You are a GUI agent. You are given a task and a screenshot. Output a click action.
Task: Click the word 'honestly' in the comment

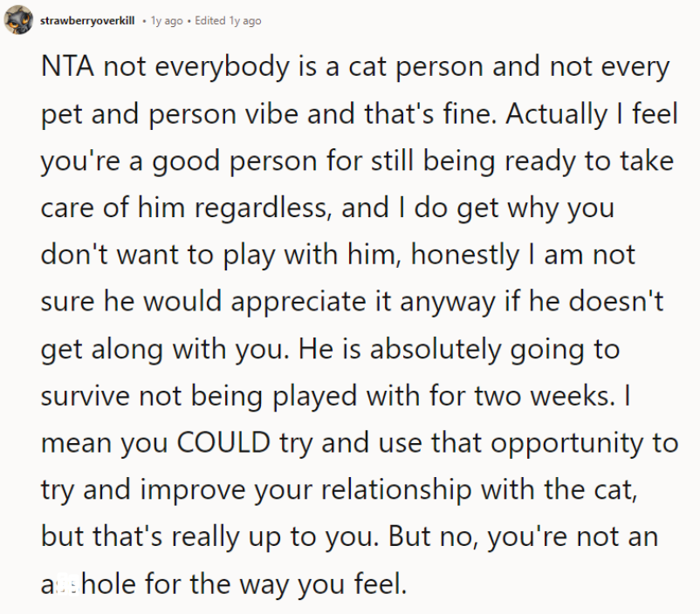(x=484, y=256)
